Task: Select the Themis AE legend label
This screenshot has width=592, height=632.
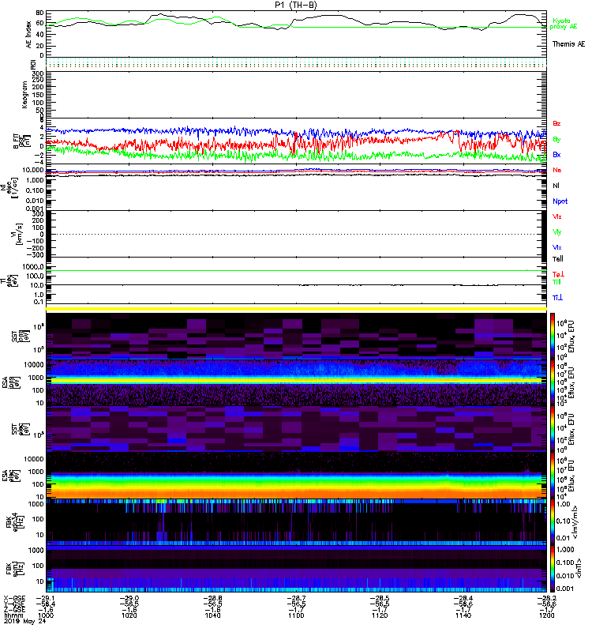Action: (x=568, y=44)
